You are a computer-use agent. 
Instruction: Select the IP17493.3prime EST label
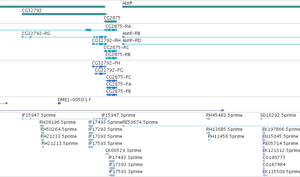[125, 158]
